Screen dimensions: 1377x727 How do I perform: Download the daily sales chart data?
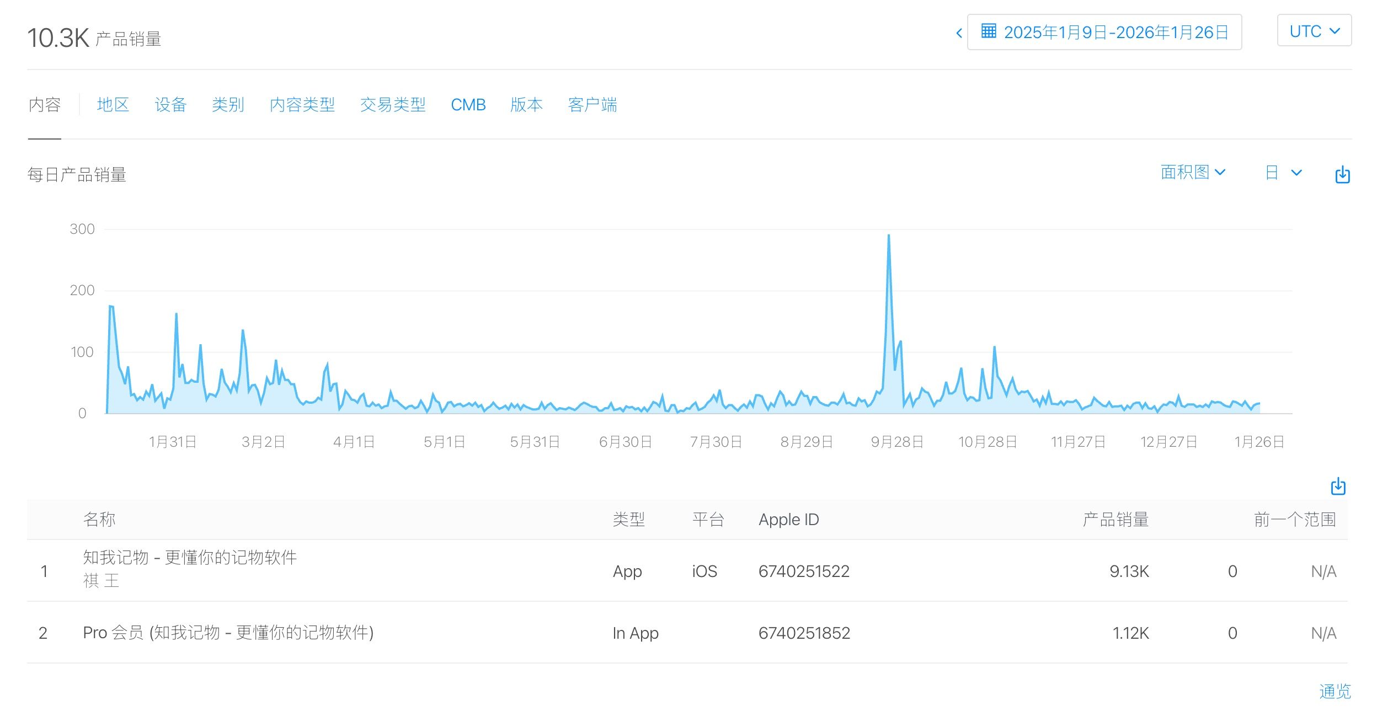point(1342,174)
